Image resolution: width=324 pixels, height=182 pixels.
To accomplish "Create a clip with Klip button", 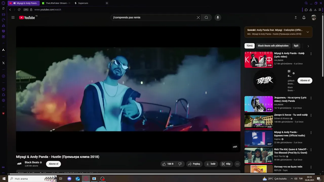I will point(226,164).
